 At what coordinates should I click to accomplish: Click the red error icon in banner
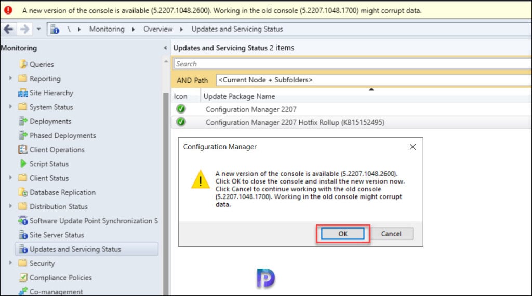pos(8,10)
